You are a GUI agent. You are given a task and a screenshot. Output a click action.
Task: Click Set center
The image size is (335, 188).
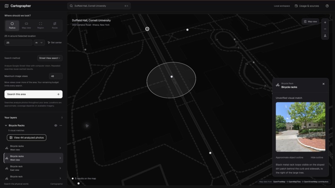coord(55,42)
